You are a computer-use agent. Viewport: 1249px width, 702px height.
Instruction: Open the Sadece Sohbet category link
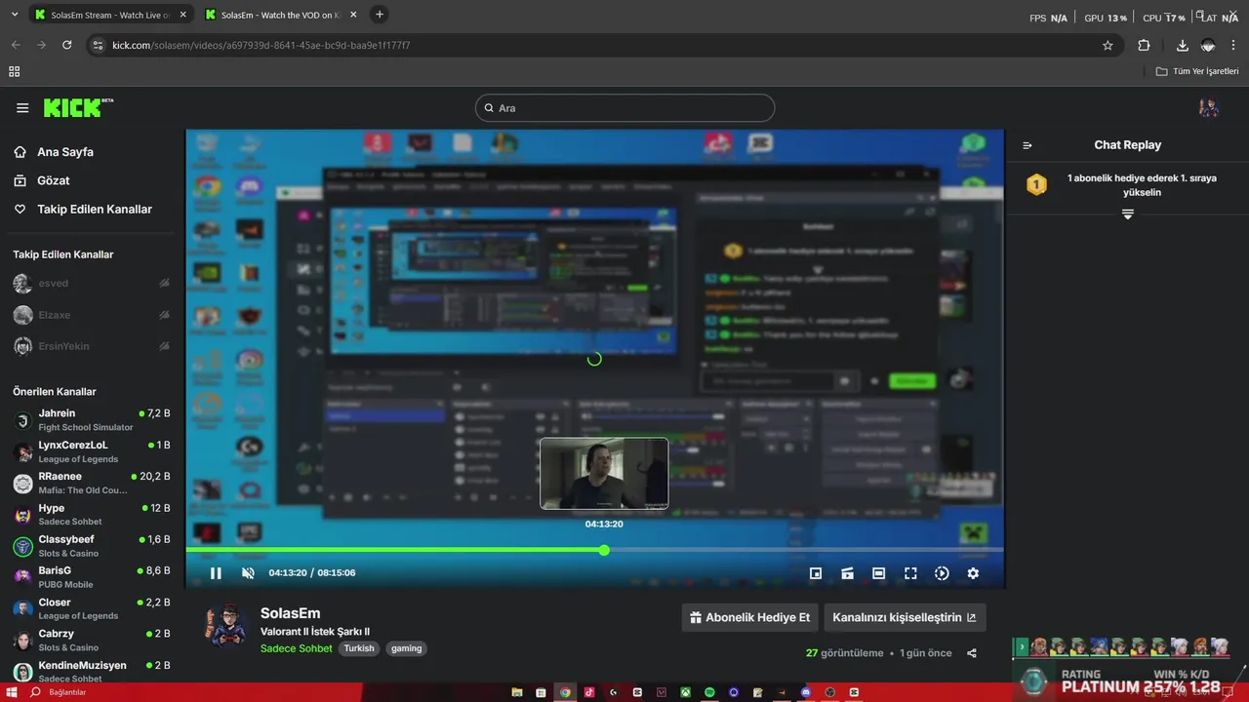(x=297, y=648)
